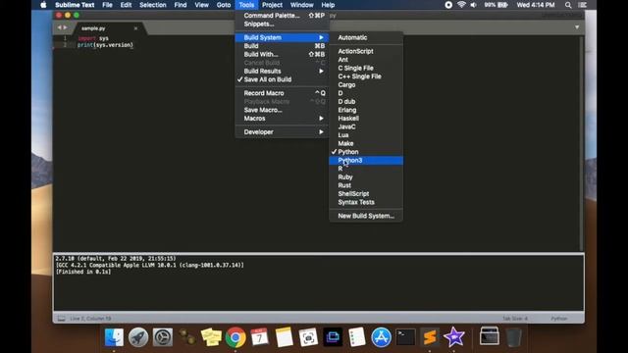This screenshot has width=628, height=353.
Task: Open Finder from the dock
Action: click(114, 337)
